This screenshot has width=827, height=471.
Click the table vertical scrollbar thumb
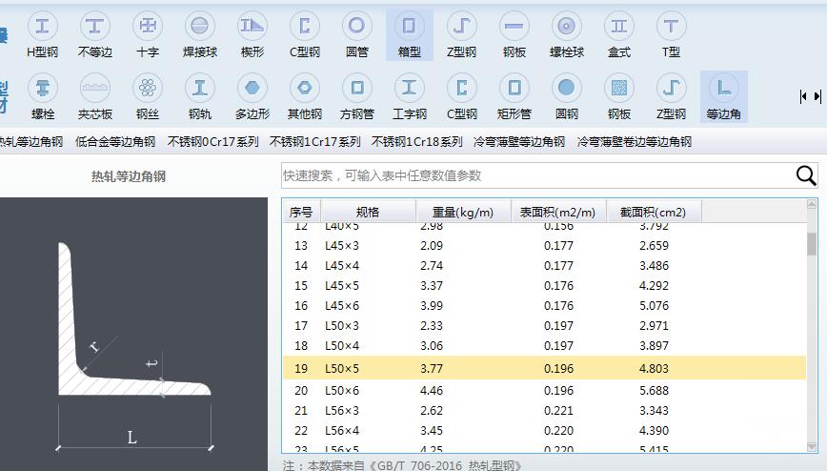click(812, 243)
